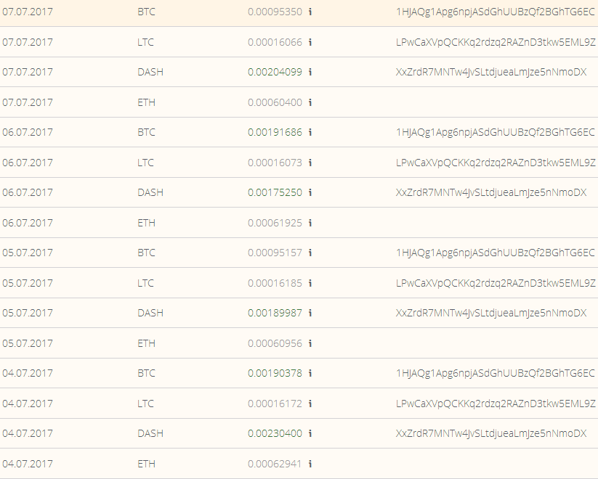Image resolution: width=598 pixels, height=479 pixels.
Task: Select ETH label in the 06.07.2017 row
Action: click(147, 223)
